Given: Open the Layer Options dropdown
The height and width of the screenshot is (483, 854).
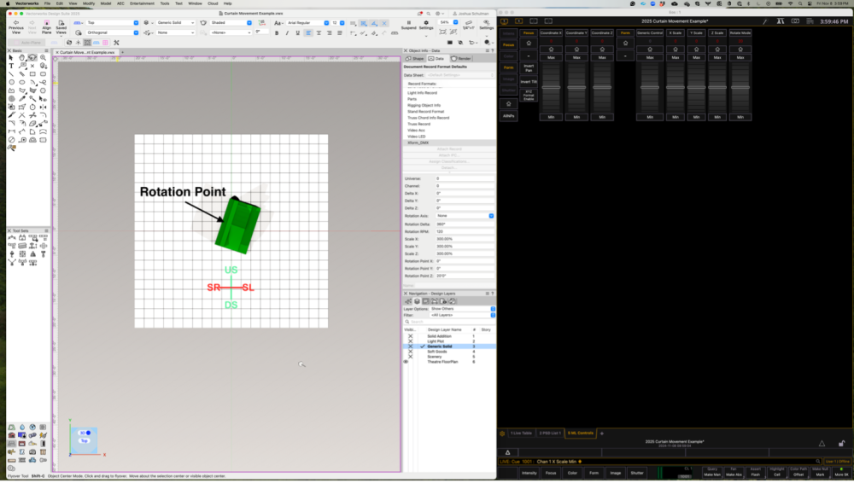Looking at the screenshot, I should [461, 309].
